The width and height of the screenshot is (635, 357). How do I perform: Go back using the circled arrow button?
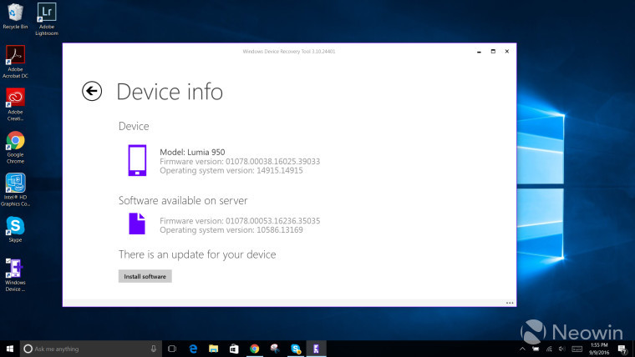point(92,91)
